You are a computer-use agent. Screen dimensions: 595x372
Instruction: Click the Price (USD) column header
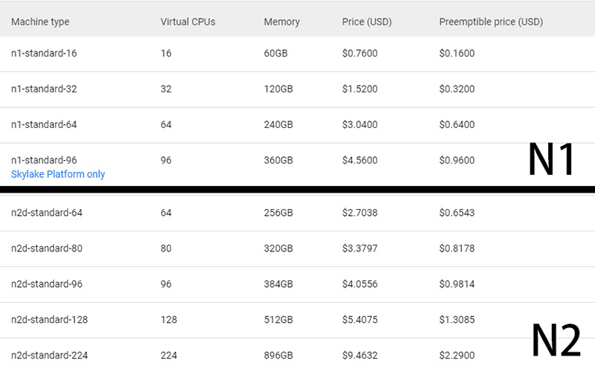pyautogui.click(x=367, y=22)
